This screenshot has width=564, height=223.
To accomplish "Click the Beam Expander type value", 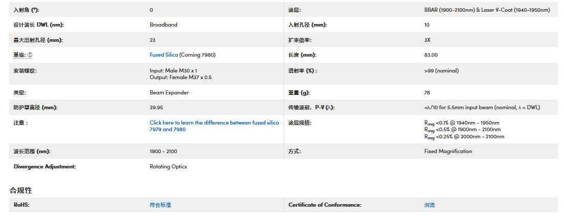I will tap(169, 93).
